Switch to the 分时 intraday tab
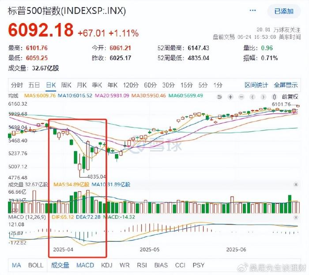 [17, 85]
